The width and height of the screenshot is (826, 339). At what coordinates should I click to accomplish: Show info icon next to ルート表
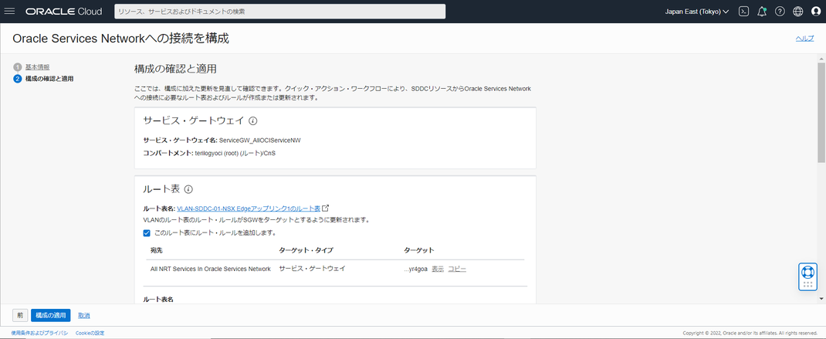(x=188, y=189)
